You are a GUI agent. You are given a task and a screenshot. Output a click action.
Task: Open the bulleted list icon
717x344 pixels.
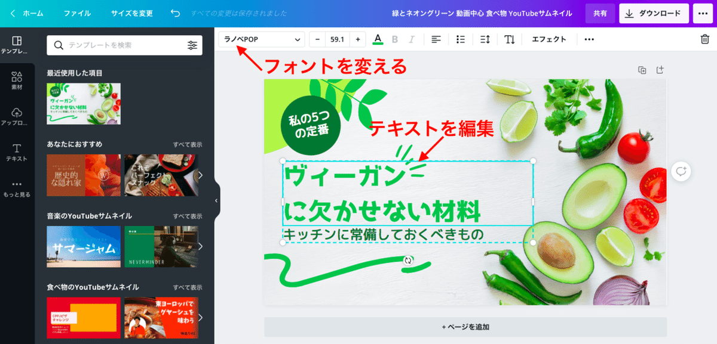[459, 39]
